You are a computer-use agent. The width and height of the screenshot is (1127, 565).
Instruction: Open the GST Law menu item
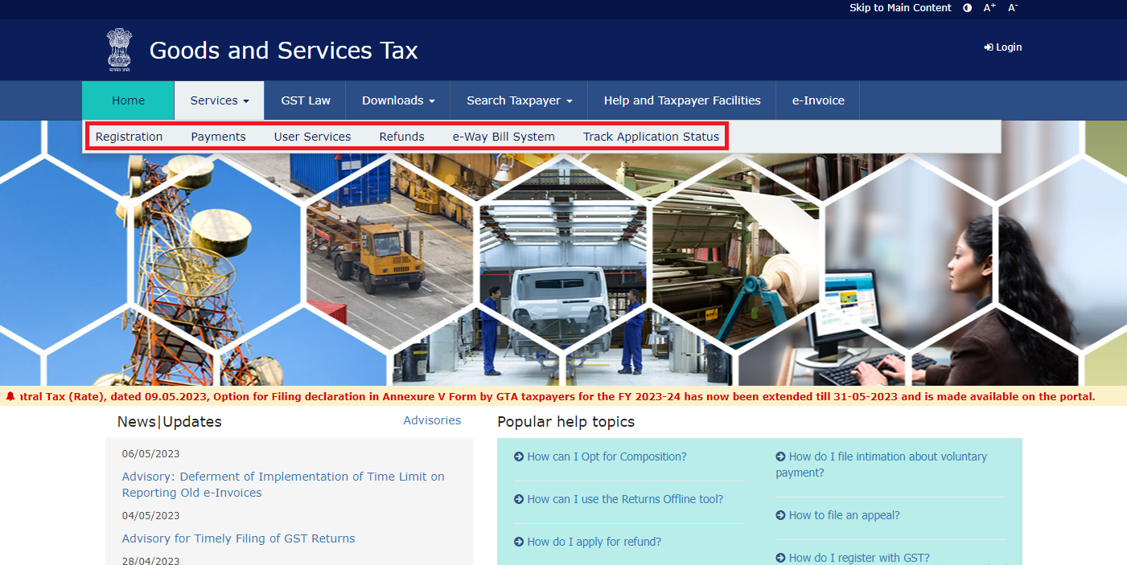tap(306, 100)
